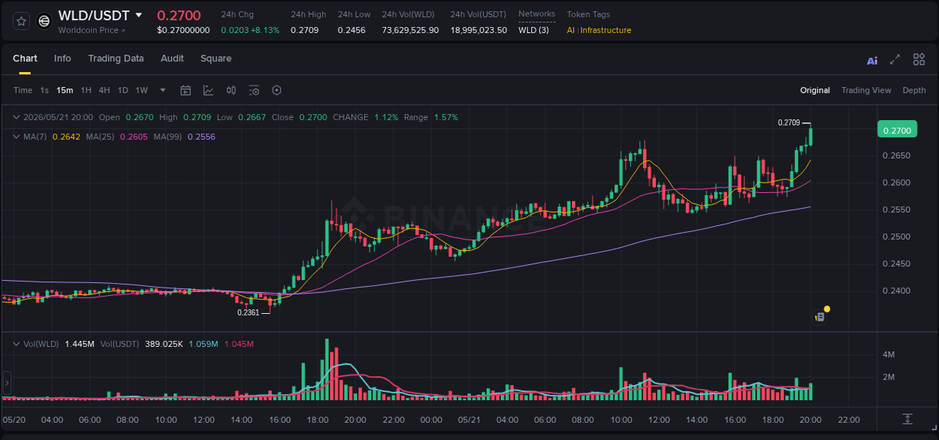Viewport: 939px width, 440px height.
Task: Expand the left side panel arrow handle
Action: tap(7, 383)
